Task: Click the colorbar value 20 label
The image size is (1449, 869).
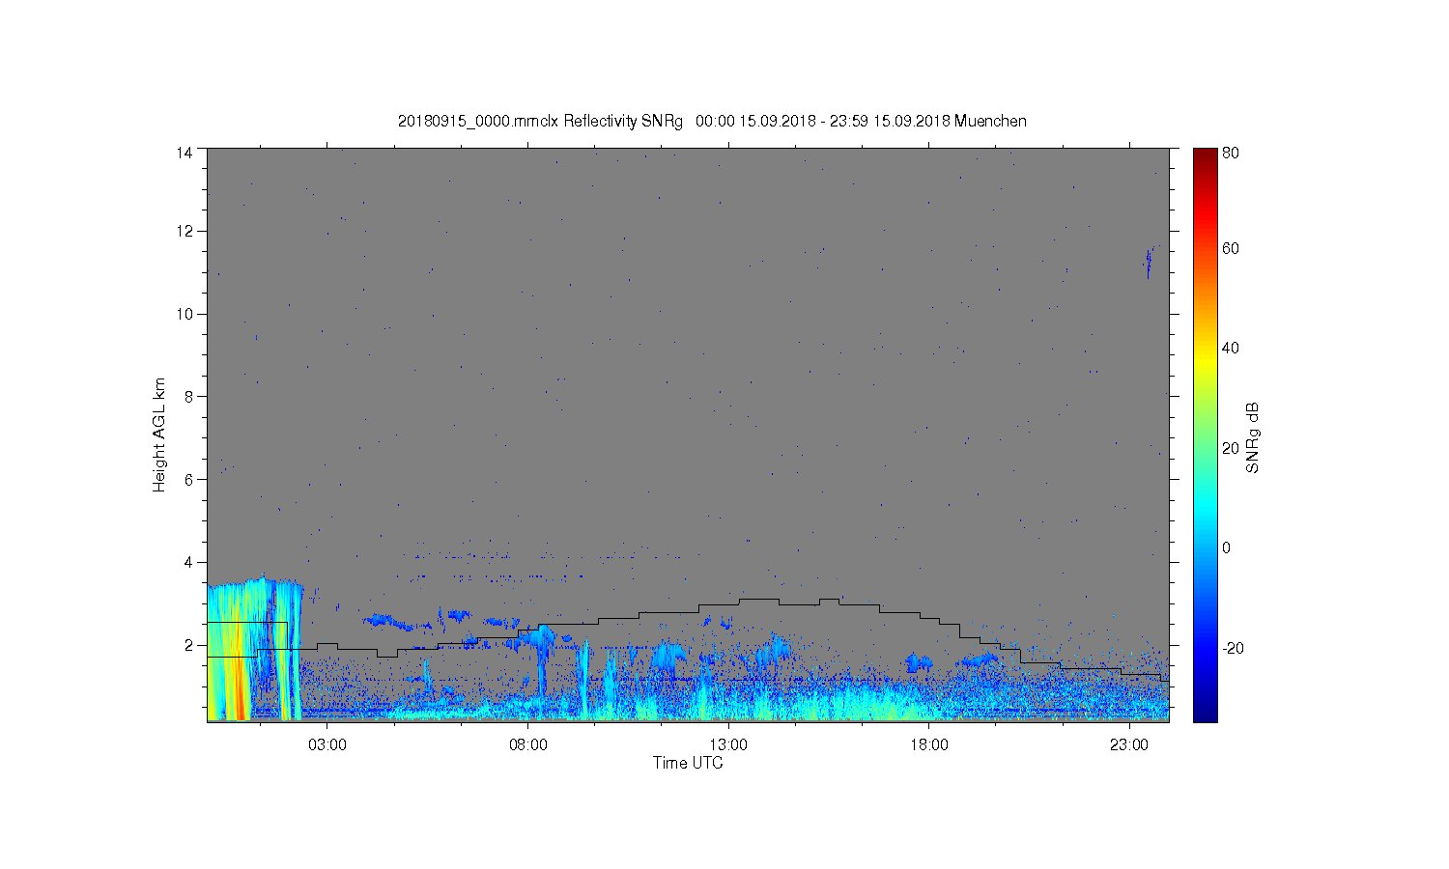Action: [x=1231, y=448]
